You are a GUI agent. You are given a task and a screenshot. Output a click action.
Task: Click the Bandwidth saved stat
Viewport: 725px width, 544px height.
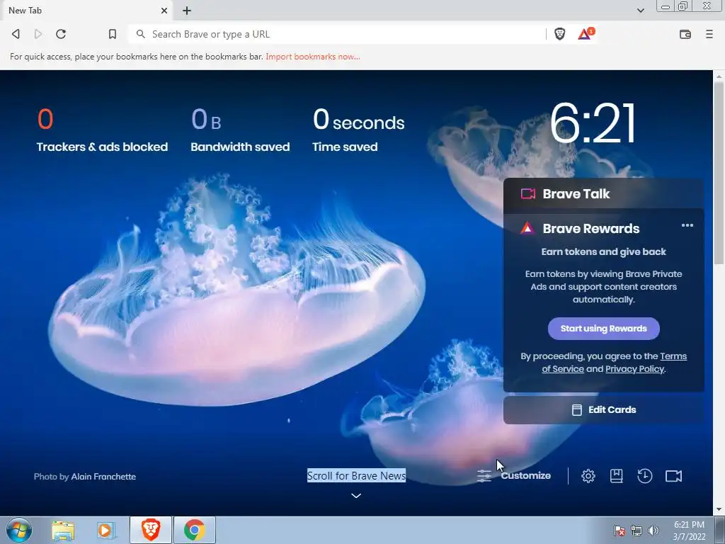(240, 130)
